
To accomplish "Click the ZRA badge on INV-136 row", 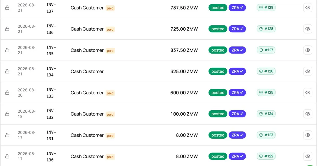I will 237,29.
